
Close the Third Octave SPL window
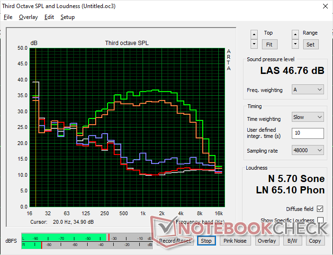click(325, 6)
